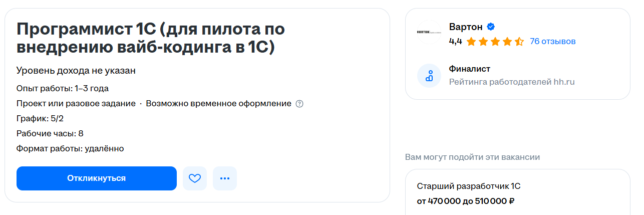Image resolution: width=644 pixels, height=215 pixels.
Task: Click the orange star rating
Action: (x=494, y=42)
